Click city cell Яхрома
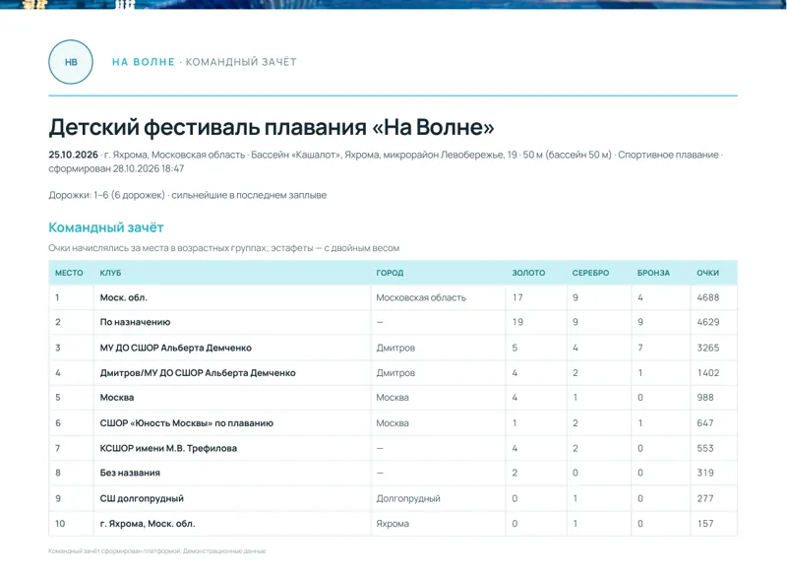This screenshot has height=575, width=787. [x=393, y=523]
